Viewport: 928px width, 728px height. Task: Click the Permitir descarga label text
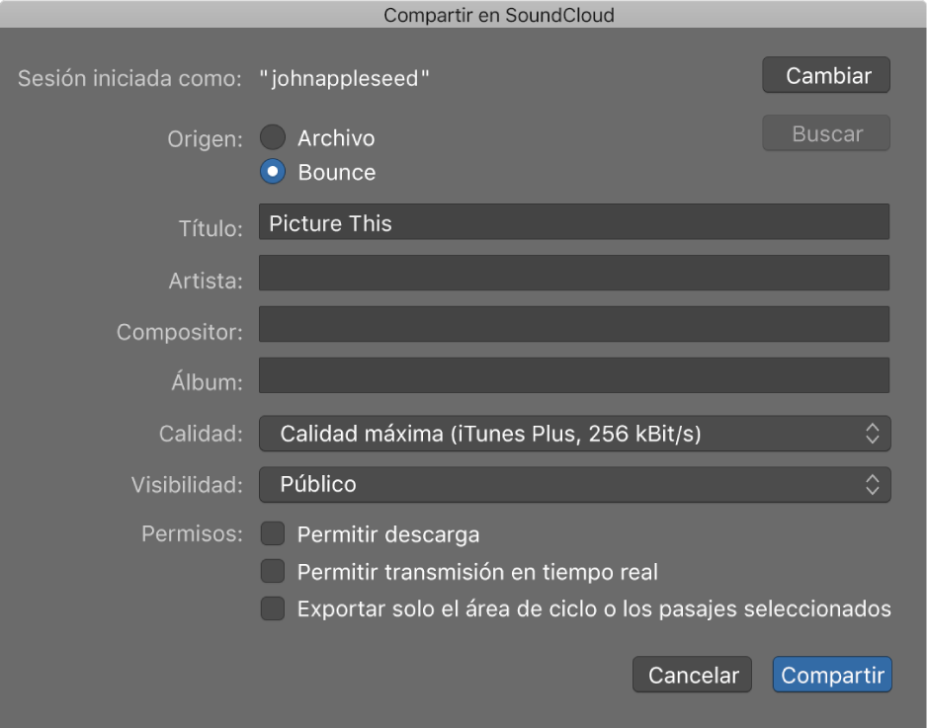pos(388,535)
